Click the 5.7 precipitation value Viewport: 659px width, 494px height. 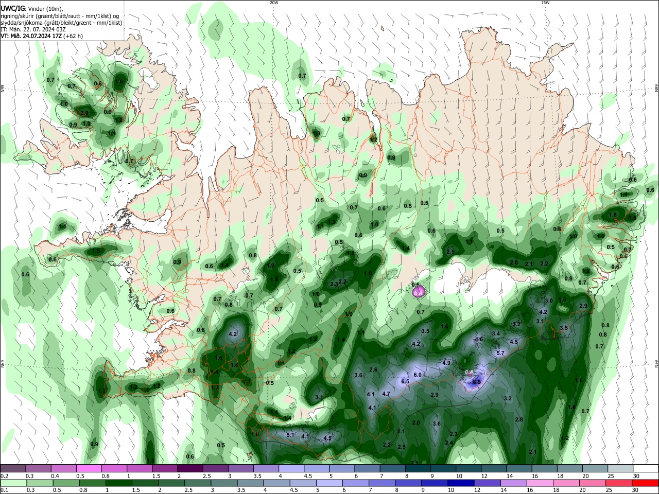click(500, 353)
